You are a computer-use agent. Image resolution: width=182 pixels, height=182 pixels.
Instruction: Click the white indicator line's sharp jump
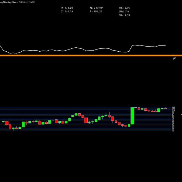(131, 48)
